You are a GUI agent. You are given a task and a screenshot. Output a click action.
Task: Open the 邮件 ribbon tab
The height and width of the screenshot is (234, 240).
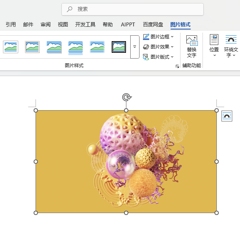click(28, 24)
